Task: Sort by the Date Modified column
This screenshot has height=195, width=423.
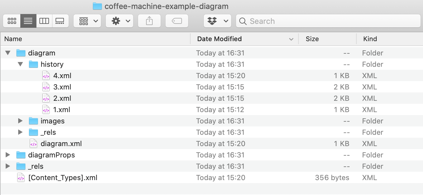Action: 220,39
